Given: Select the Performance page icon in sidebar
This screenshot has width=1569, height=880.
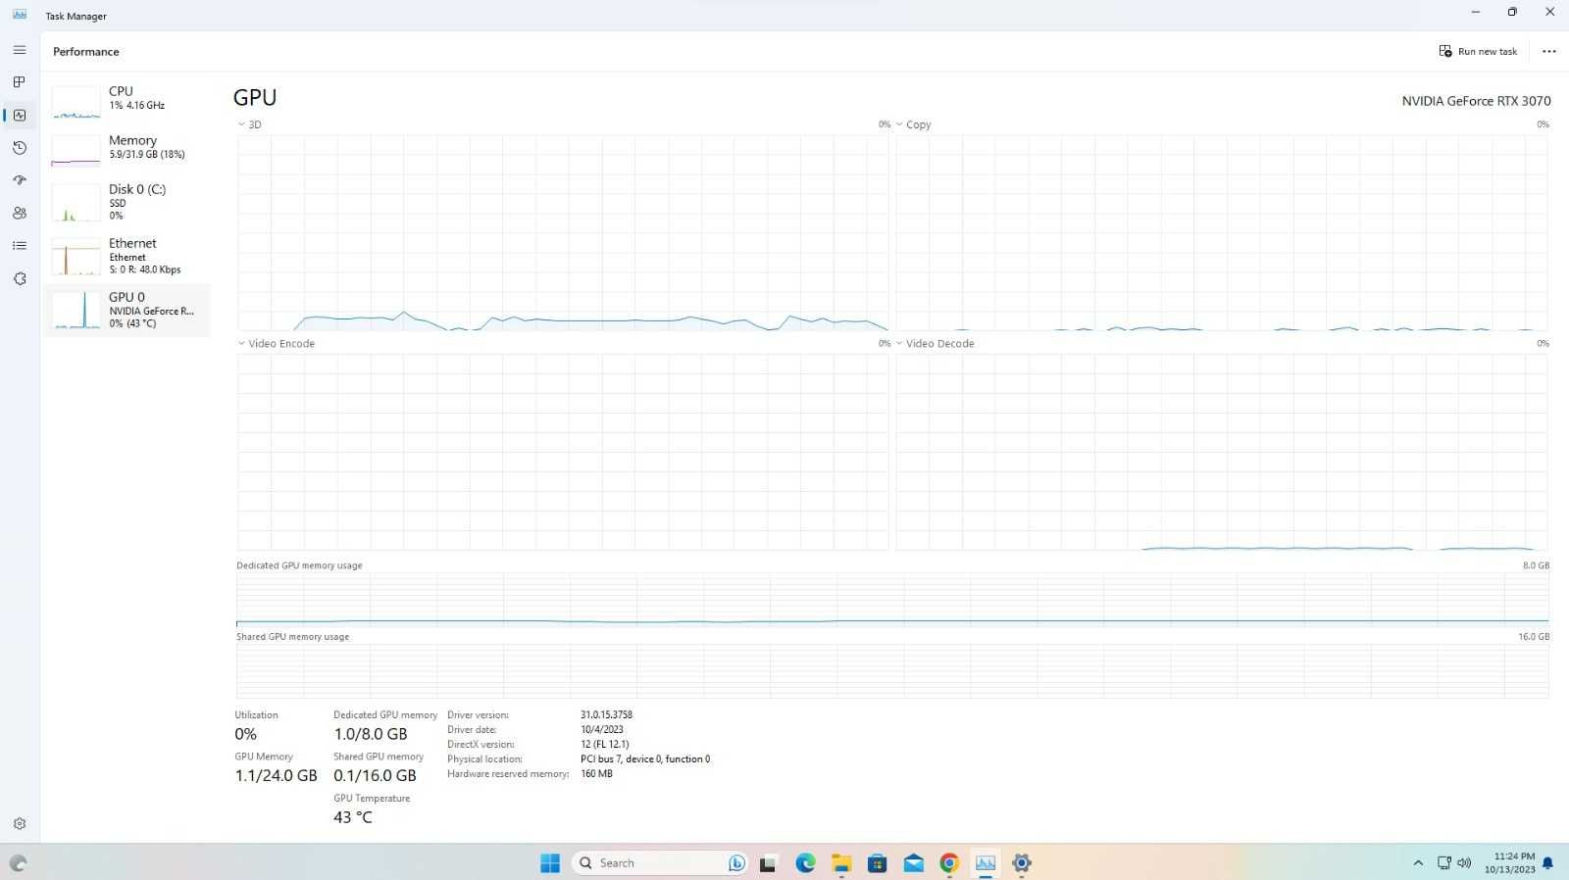Looking at the screenshot, I should (20, 115).
